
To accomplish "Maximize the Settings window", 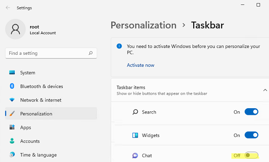I will [258, 5].
